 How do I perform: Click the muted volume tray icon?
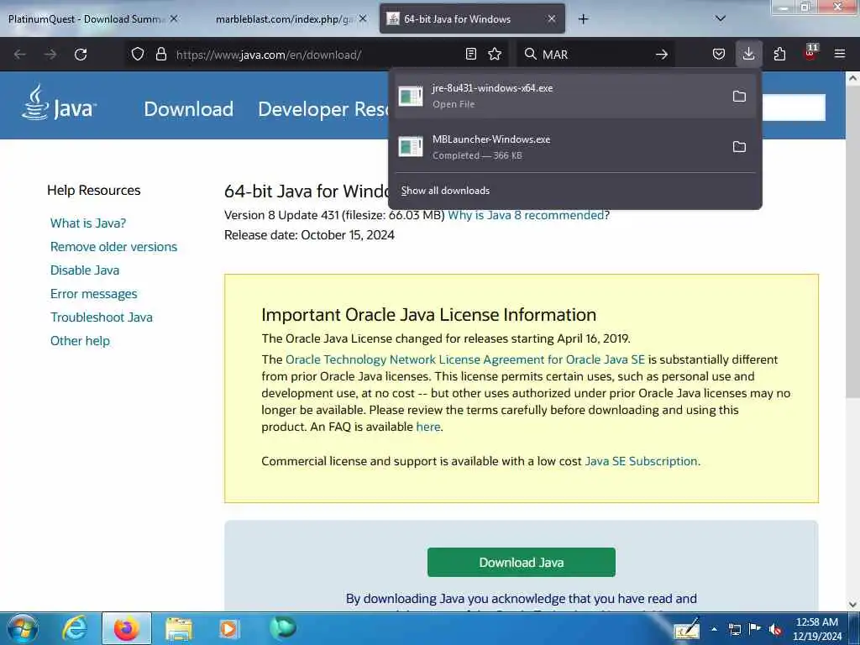(775, 629)
